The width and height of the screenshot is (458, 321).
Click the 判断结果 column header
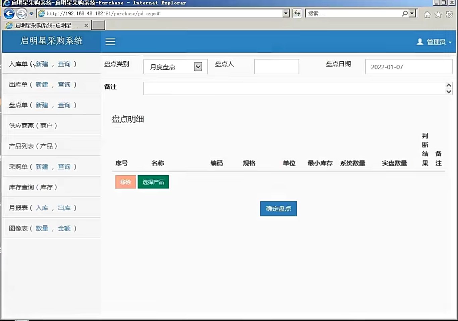(425, 149)
